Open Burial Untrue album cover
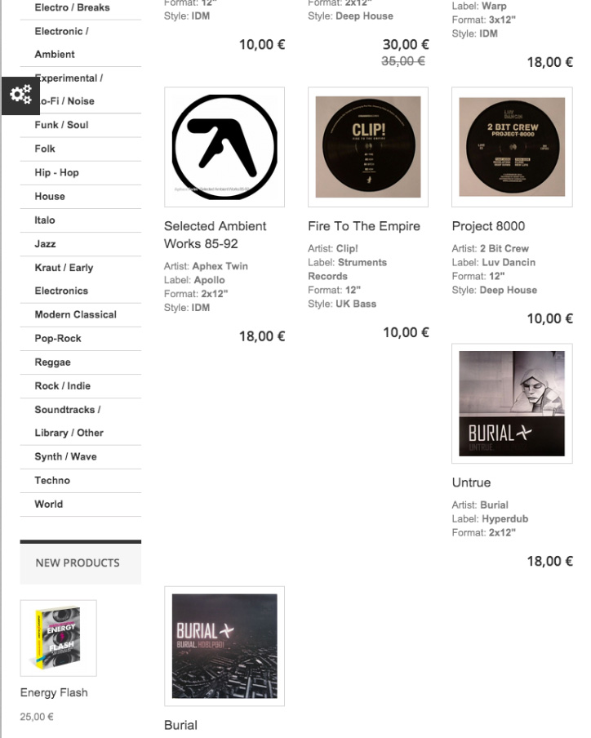 coord(512,403)
